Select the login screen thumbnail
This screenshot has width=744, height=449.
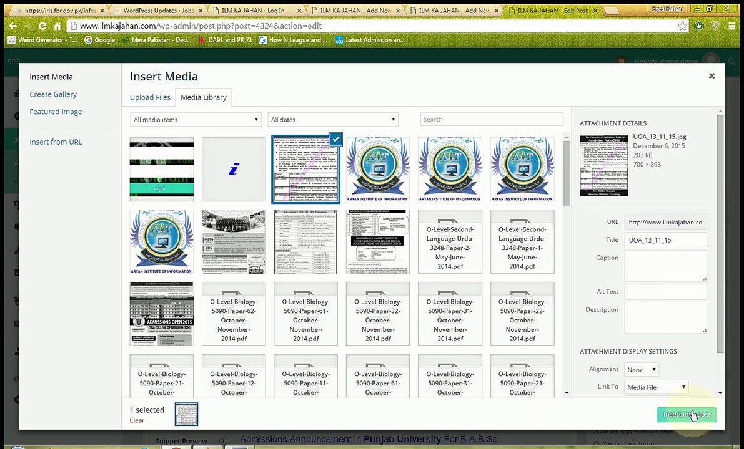[x=161, y=170]
